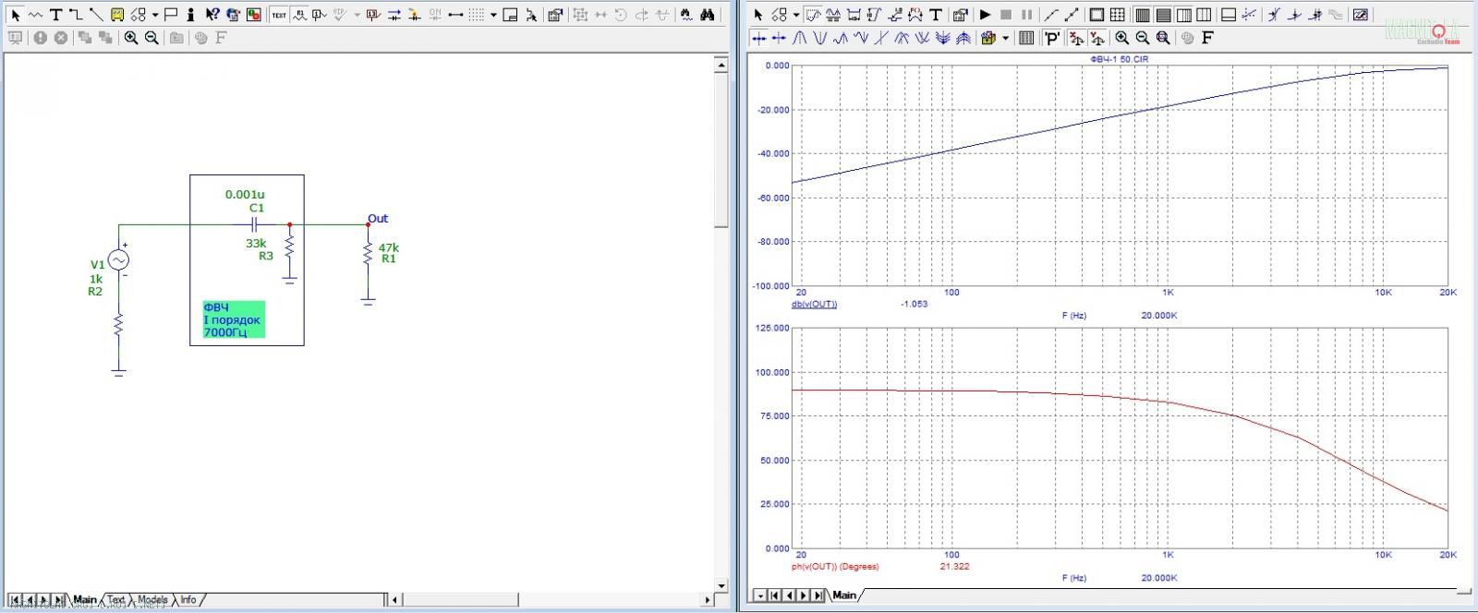1478x613 pixels.
Task: Pick the Text mode tool in schematic toolbar
Action: [x=55, y=15]
